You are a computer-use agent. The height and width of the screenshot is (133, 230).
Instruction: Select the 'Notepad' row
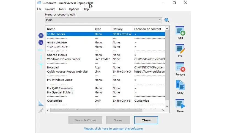pyautogui.click(x=106, y=67)
